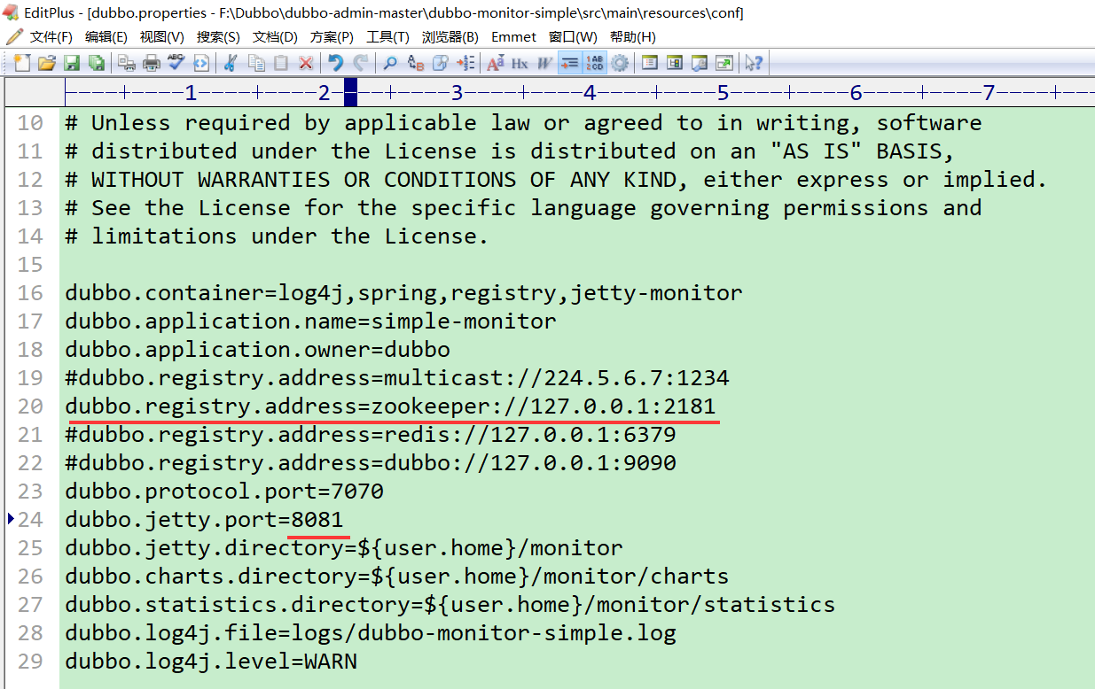The width and height of the screenshot is (1095, 689).
Task: Click the full screen window icon with the green arrow
Action: (x=724, y=63)
